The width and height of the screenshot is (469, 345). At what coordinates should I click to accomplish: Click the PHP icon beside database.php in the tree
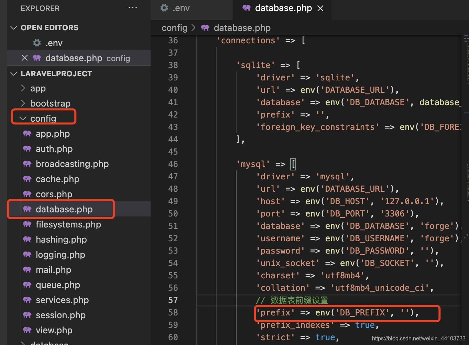tap(27, 209)
